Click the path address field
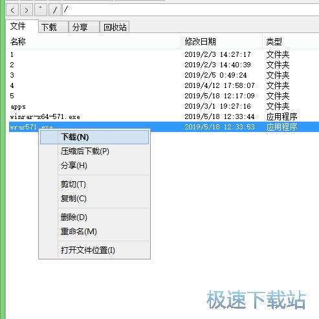Image resolution: width=319 pixels, height=319 pixels. tap(191, 10)
